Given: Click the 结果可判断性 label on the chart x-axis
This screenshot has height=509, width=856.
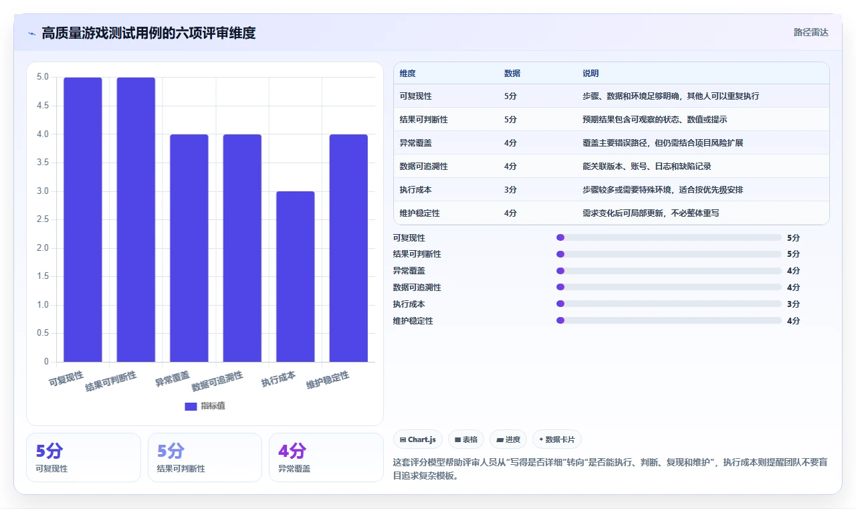Looking at the screenshot, I should 111,381.
